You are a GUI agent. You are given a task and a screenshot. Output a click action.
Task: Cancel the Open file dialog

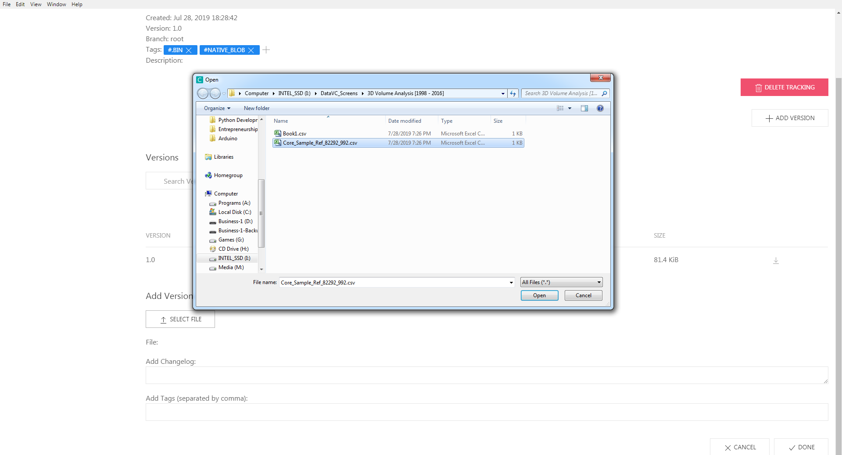(584, 295)
